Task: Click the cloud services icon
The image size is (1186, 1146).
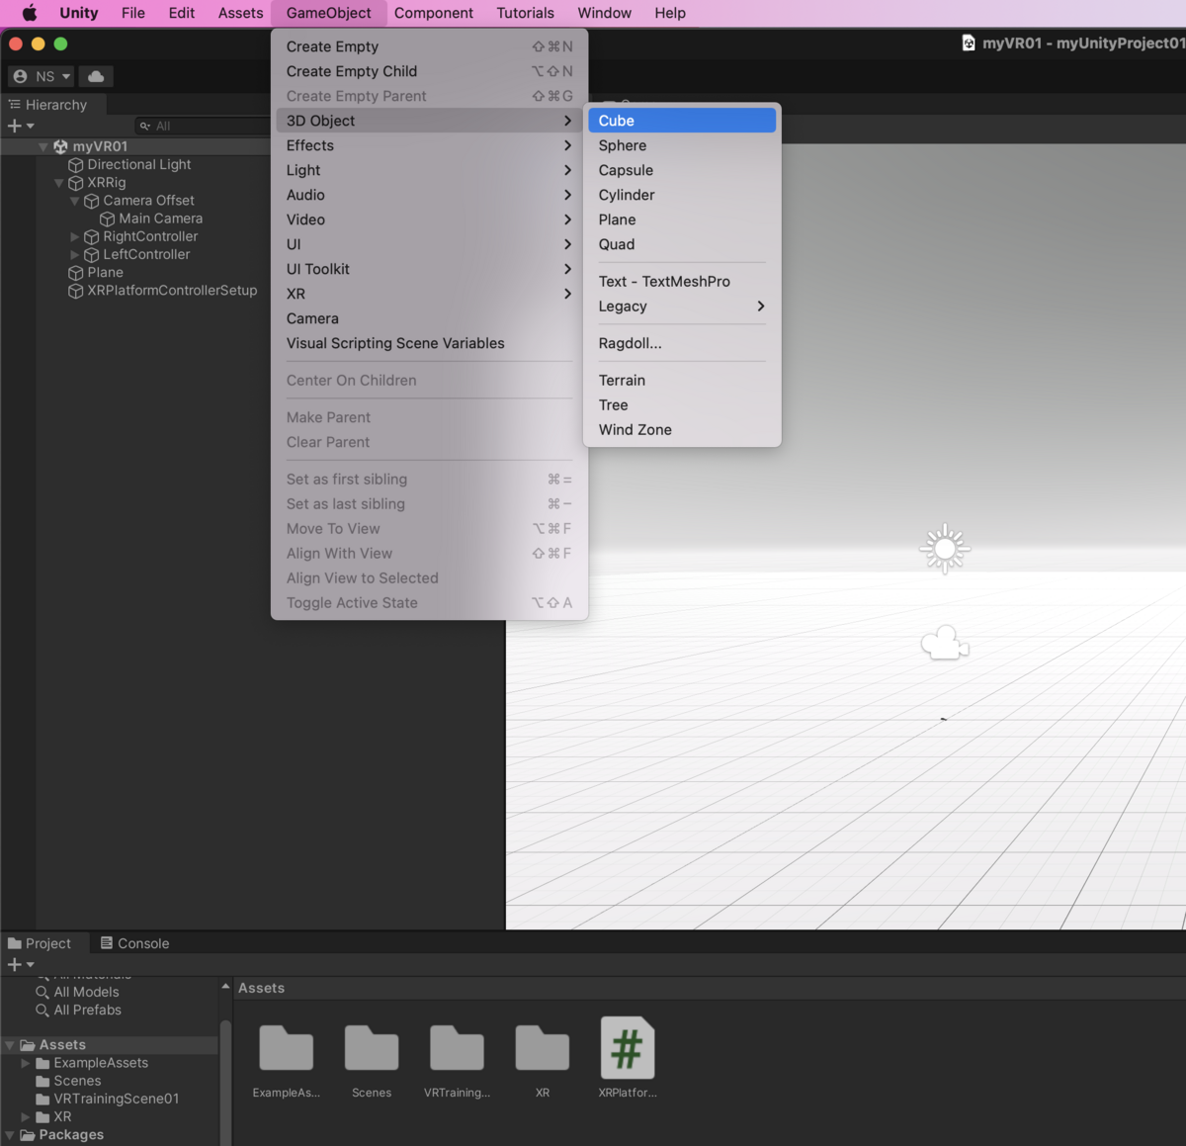Action: coord(96,76)
